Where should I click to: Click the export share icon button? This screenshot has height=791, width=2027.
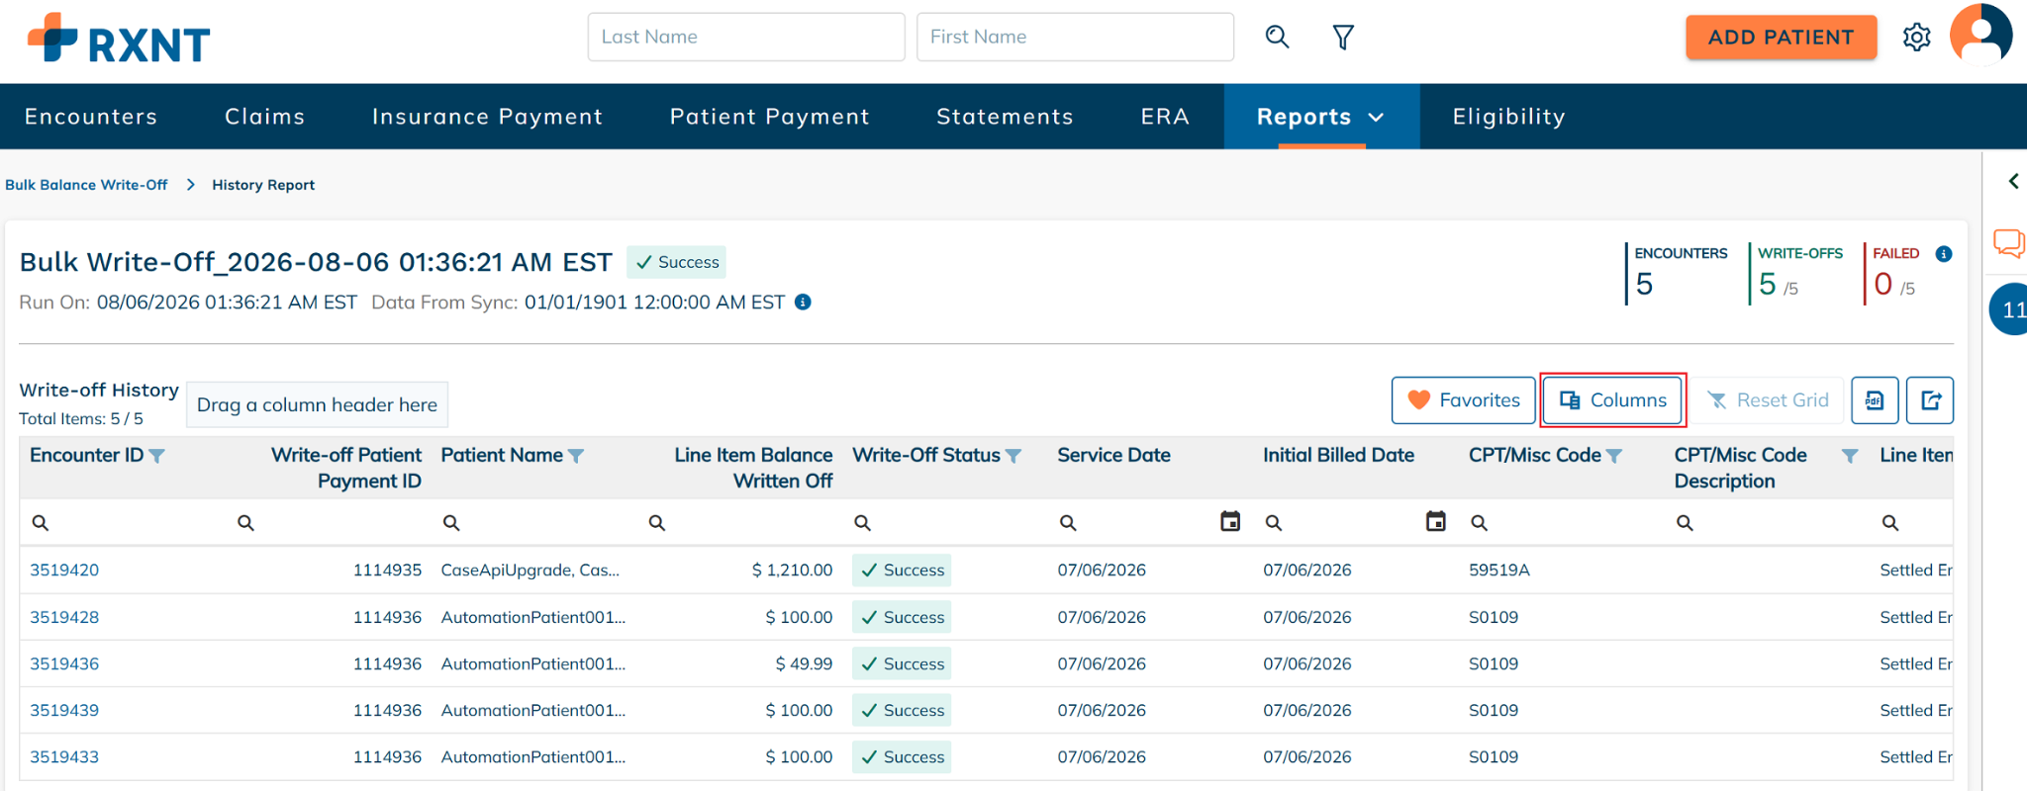click(x=1930, y=400)
